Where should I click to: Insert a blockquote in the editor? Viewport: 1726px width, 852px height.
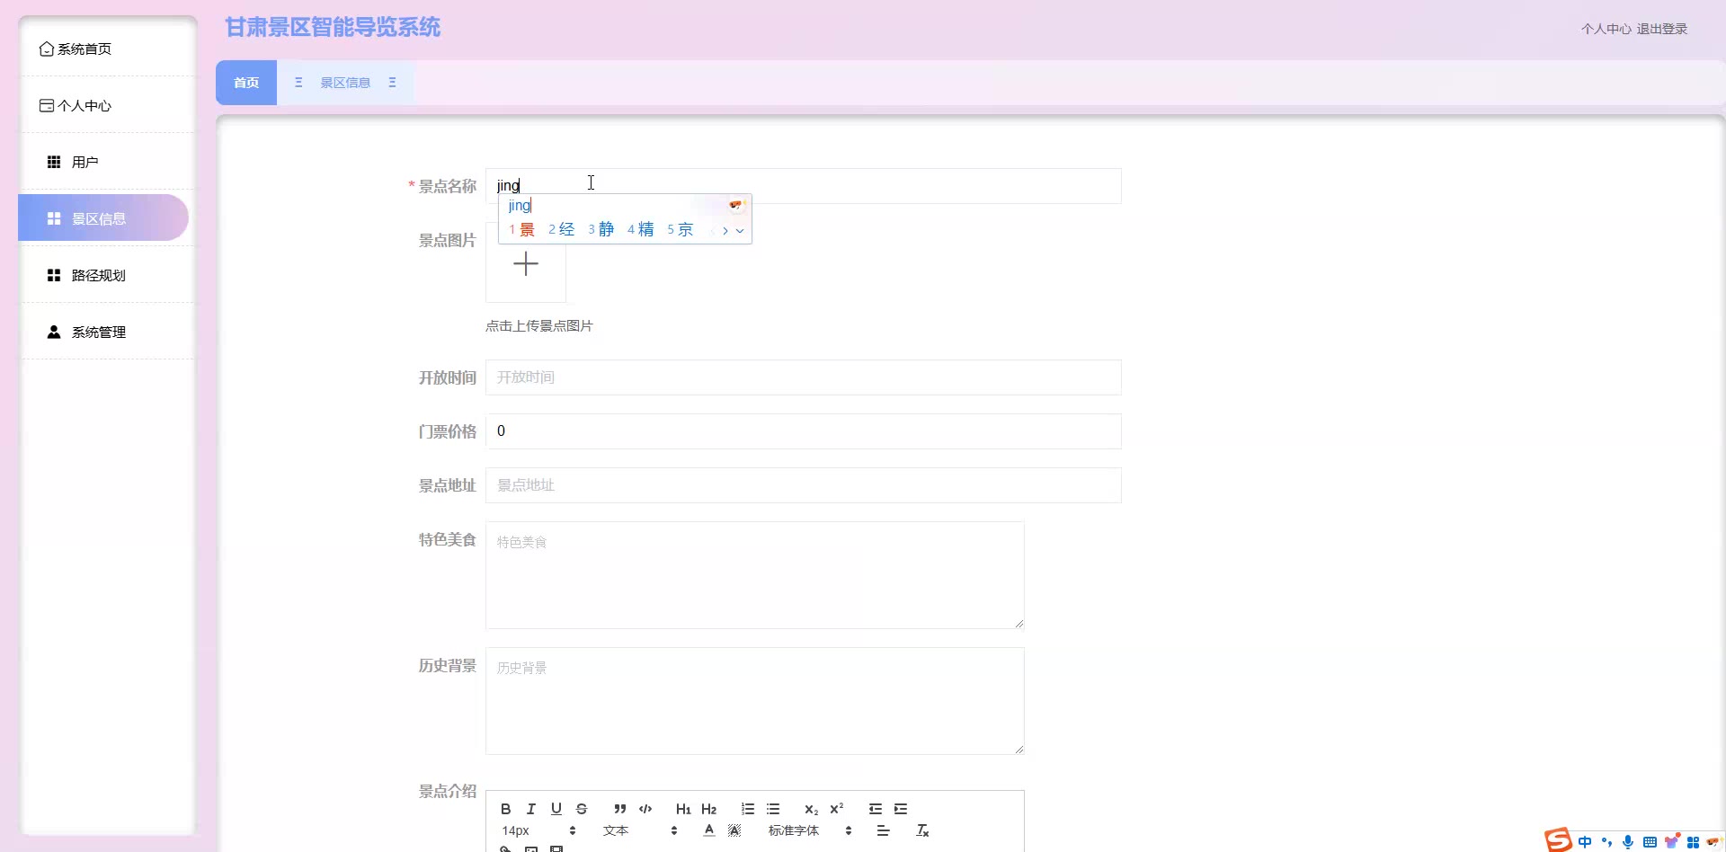pos(620,809)
